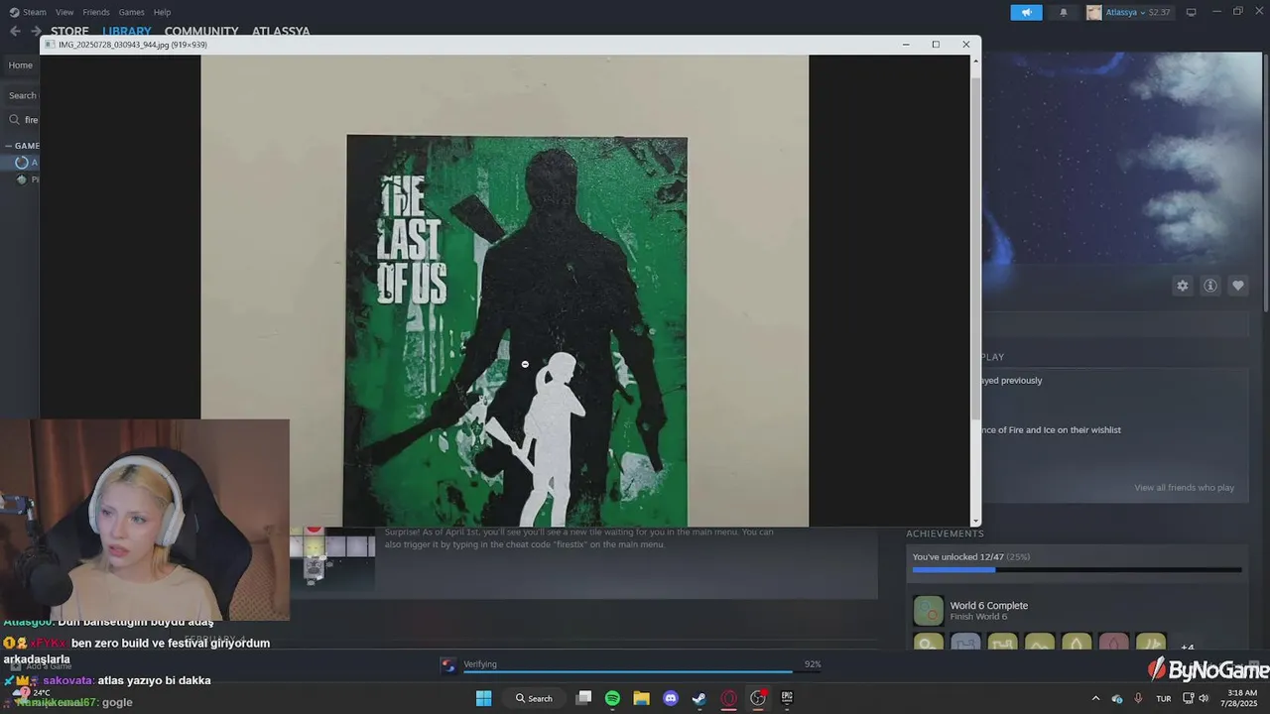The image size is (1270, 714).
Task: Click The Last of Us poster image
Action: 517,331
